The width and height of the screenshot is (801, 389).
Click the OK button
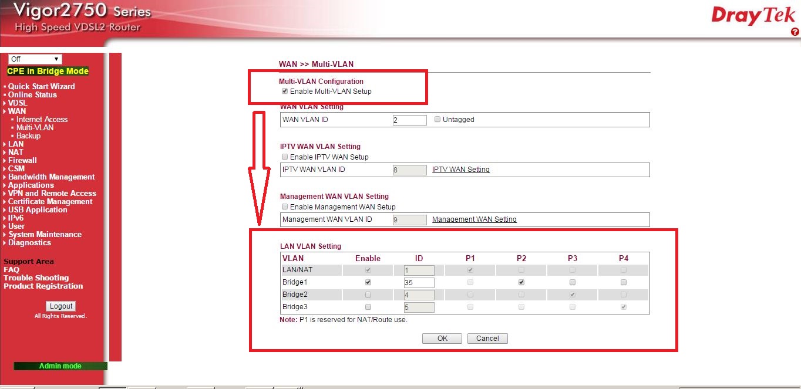442,339
